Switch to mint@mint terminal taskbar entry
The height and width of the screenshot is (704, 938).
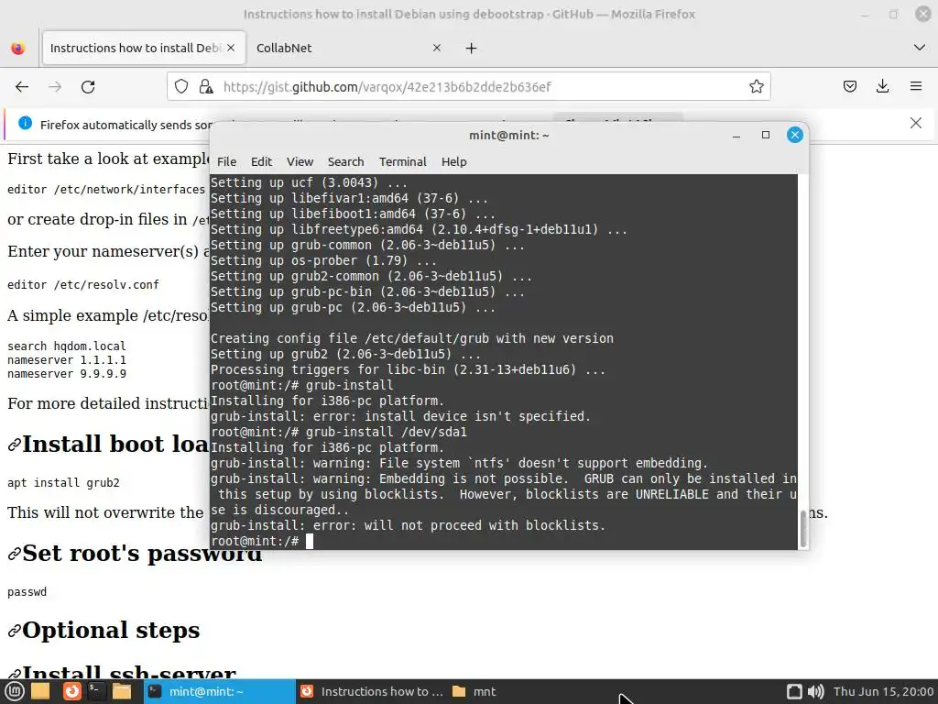pyautogui.click(x=220, y=691)
